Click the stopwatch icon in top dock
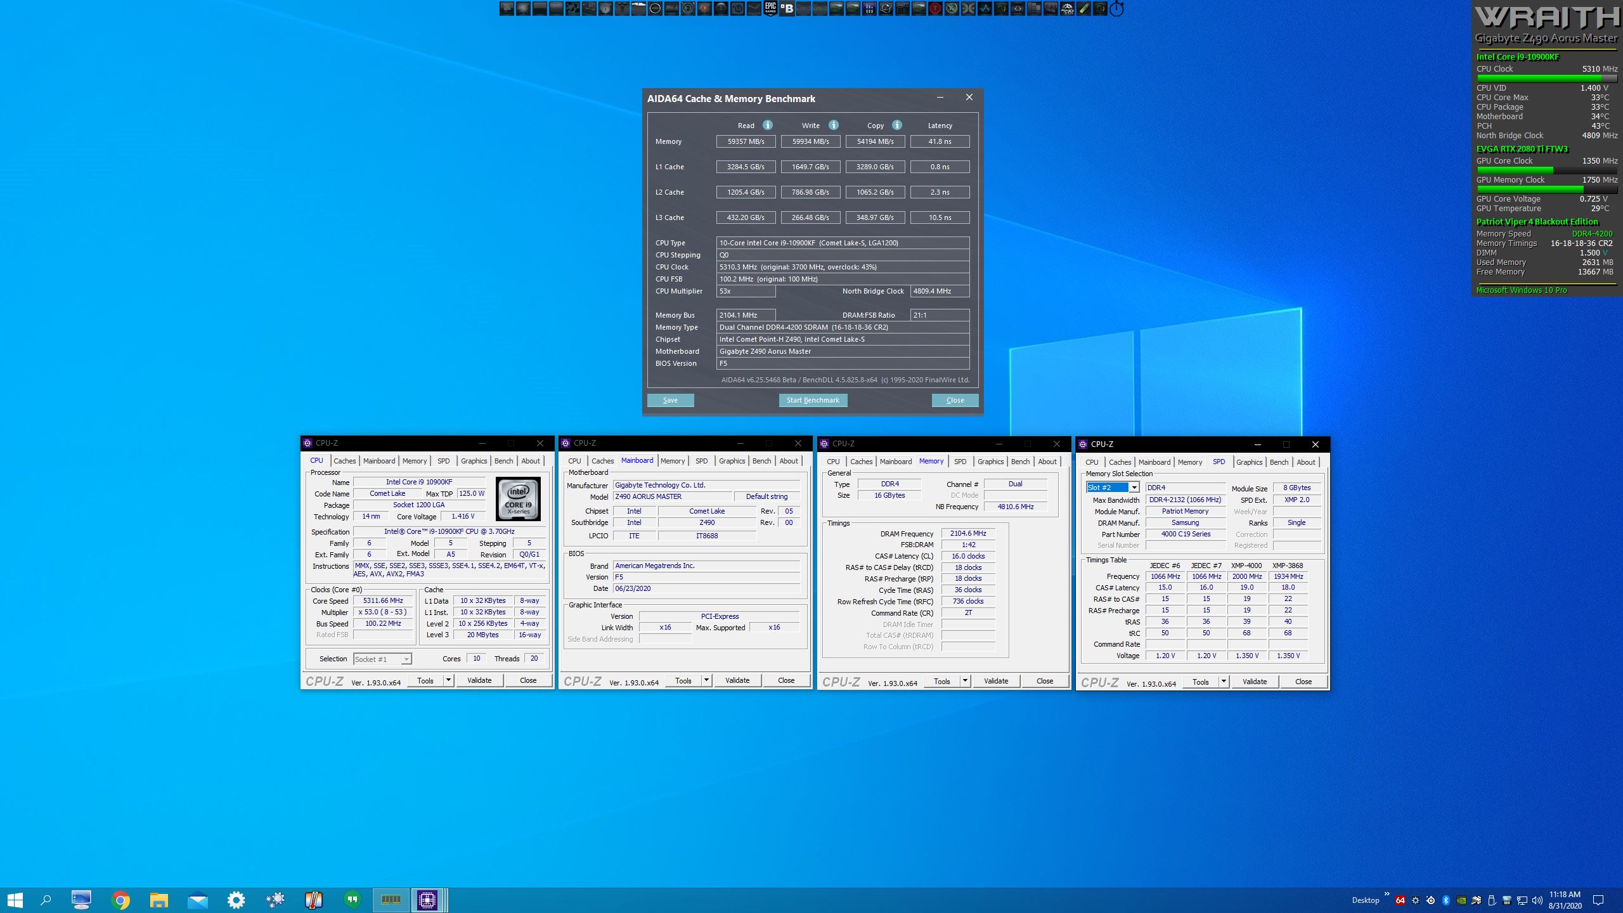 pos(1116,9)
